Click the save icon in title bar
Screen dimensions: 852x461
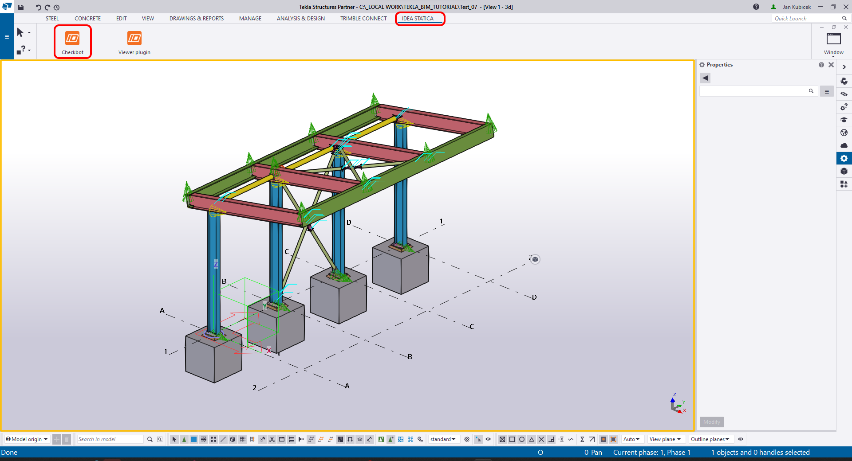click(x=21, y=7)
